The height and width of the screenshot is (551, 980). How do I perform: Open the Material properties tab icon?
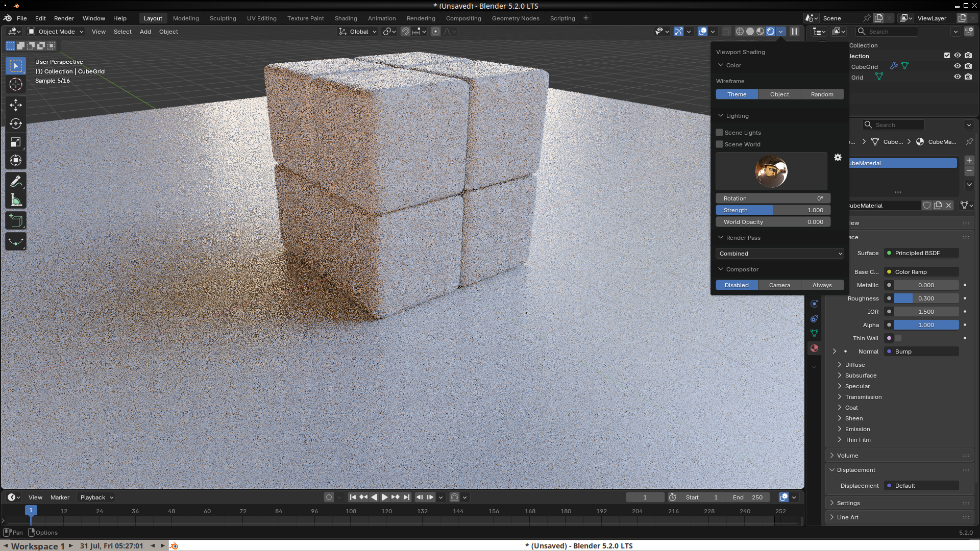pos(814,348)
